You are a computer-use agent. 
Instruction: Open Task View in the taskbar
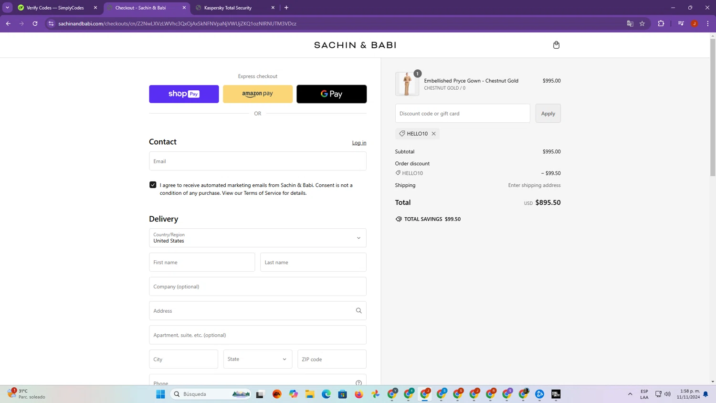(260, 394)
